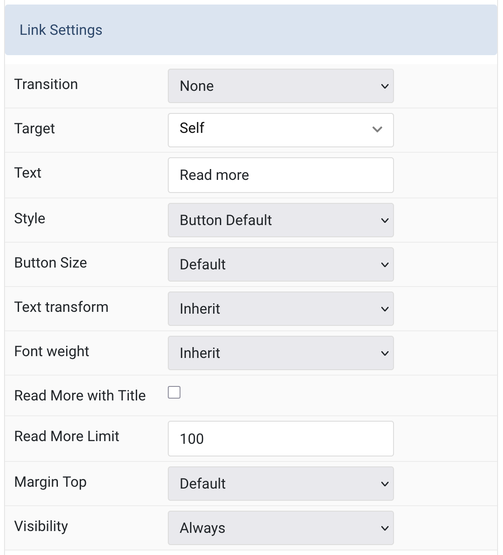The image size is (503, 555).
Task: Open the Transition dropdown showing None
Action: click(280, 86)
